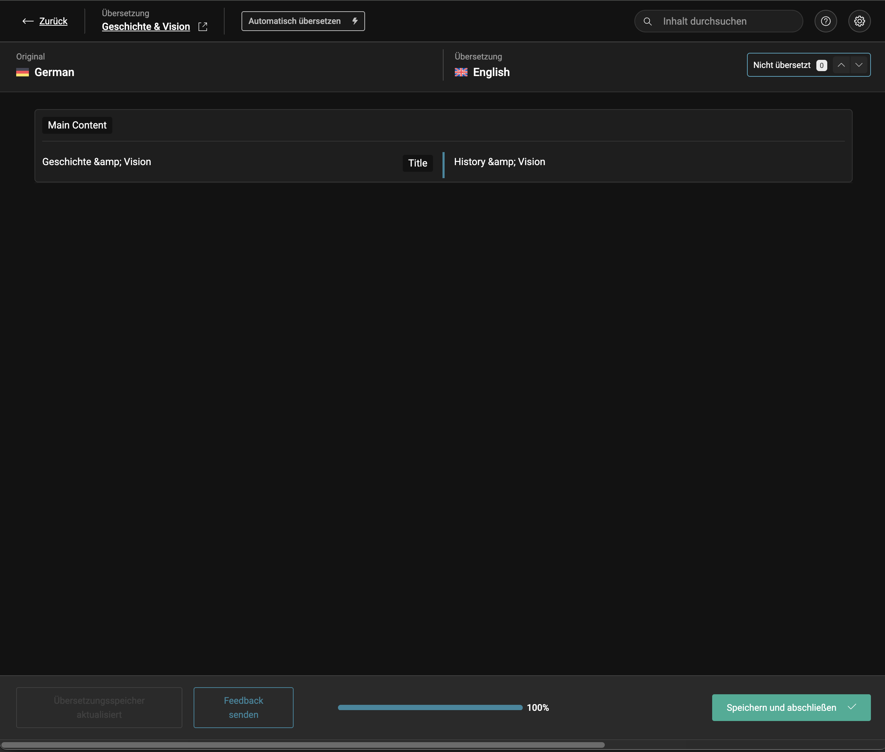
Task: Click the English flag icon
Action: 461,73
